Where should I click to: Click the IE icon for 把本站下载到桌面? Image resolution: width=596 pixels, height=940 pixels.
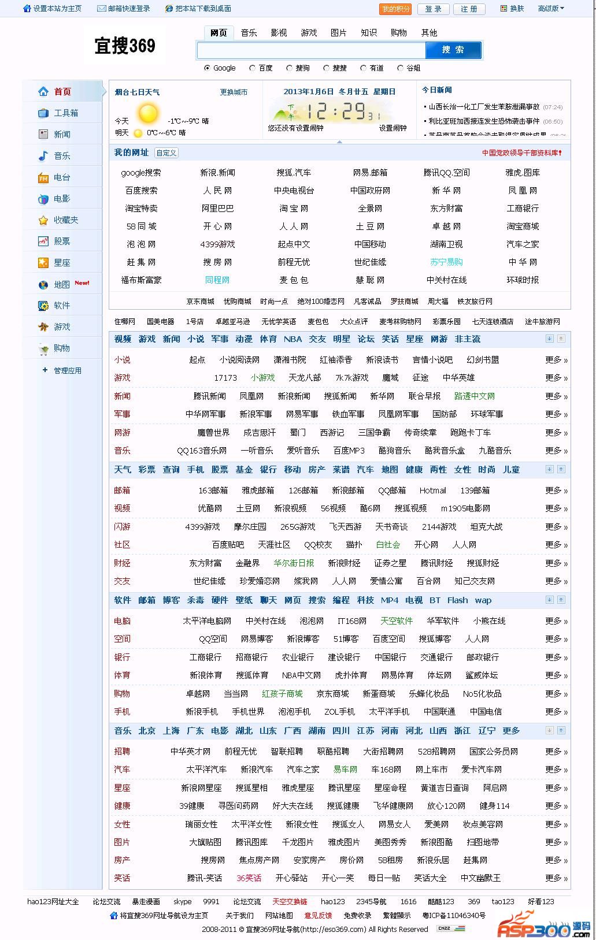click(x=169, y=9)
